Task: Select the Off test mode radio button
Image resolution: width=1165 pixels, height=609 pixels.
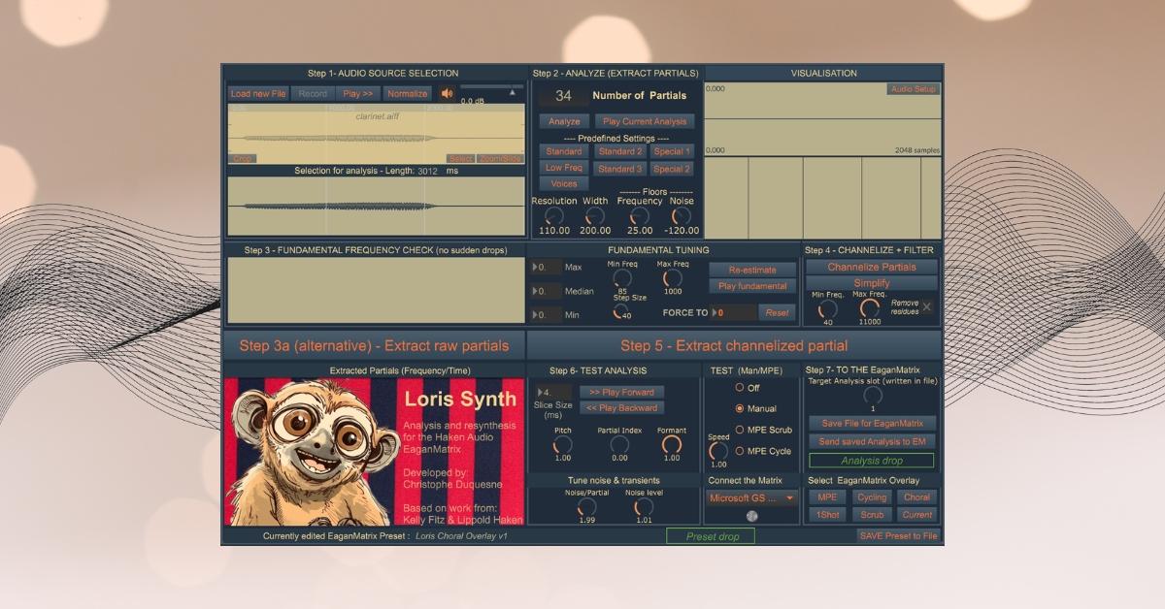Action: tap(740, 388)
